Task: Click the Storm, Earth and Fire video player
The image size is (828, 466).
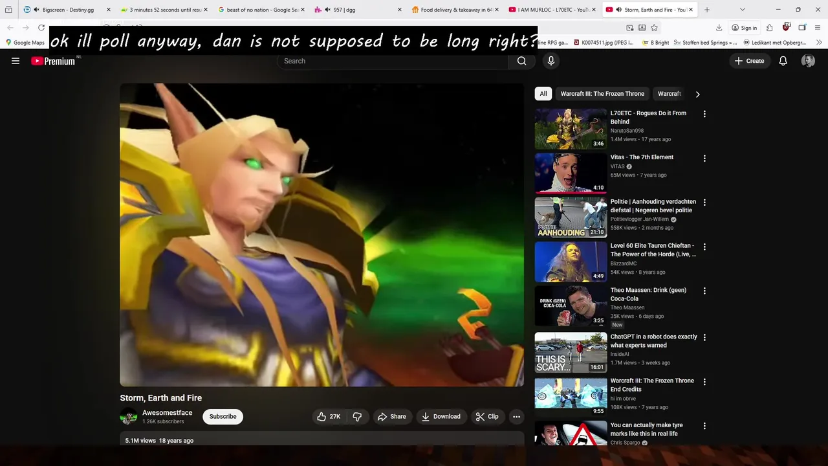Action: click(x=321, y=235)
